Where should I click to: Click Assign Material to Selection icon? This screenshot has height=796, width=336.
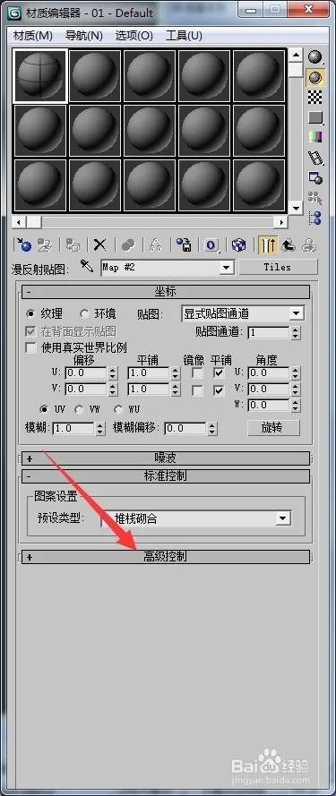pos(73,245)
